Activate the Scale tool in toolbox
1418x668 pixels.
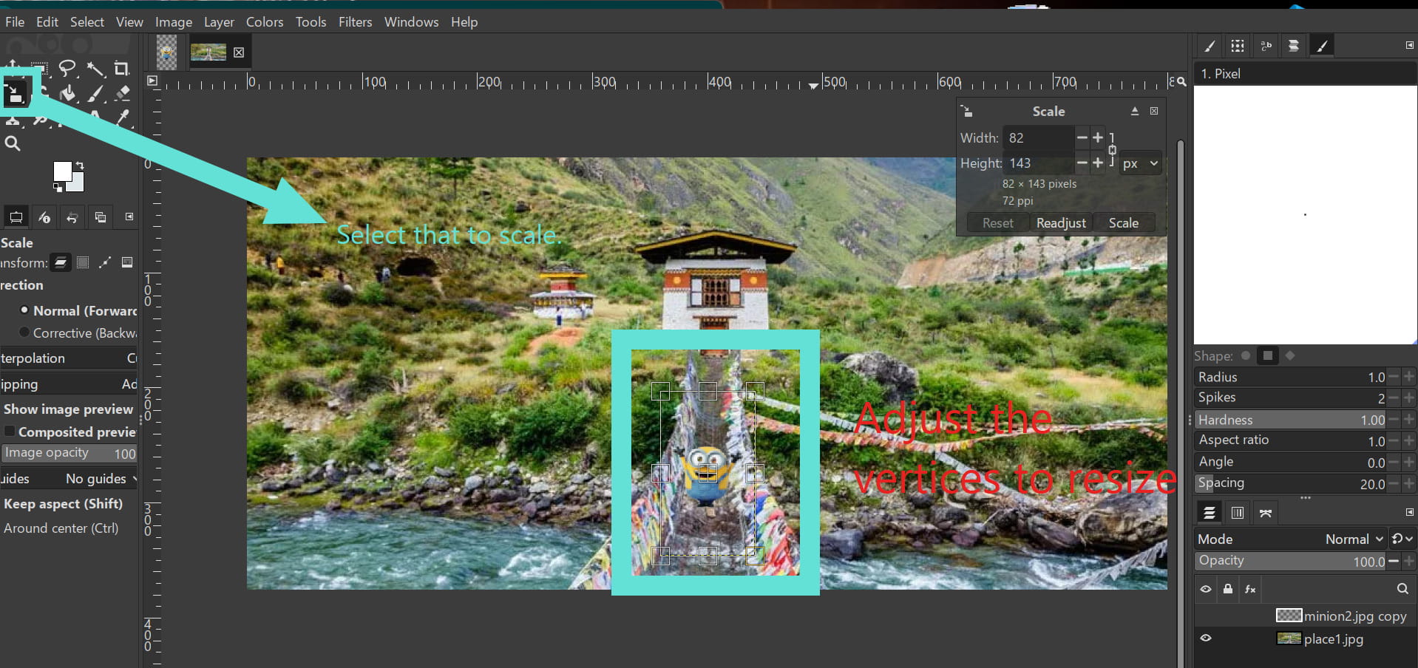point(16,94)
